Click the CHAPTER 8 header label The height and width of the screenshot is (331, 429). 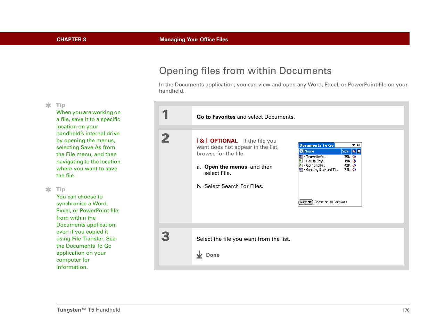click(71, 40)
